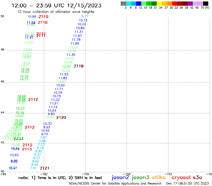The height and width of the screenshot is (186, 212).
Task: Click the 11.66 wave height value
Action: point(75,43)
